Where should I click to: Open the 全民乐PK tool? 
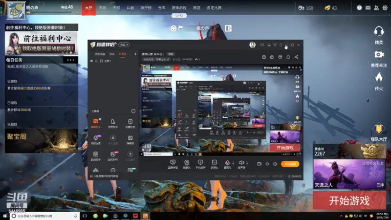[113, 156]
